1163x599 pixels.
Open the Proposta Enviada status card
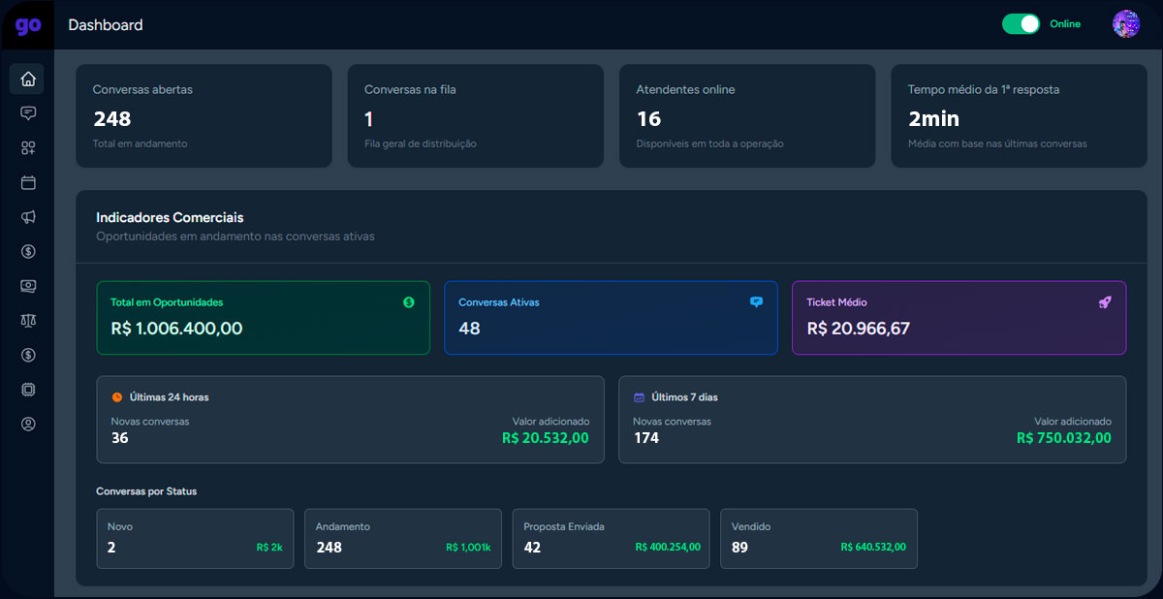click(x=611, y=538)
